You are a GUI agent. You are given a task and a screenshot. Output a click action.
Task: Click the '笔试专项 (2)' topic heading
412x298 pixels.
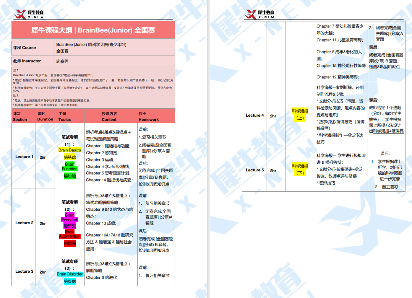(70, 206)
